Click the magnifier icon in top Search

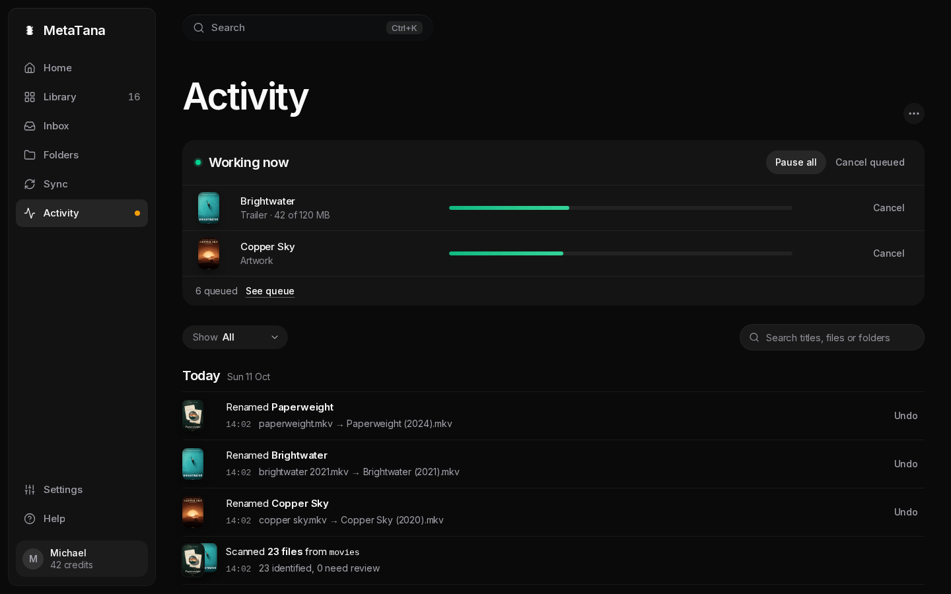click(x=199, y=28)
